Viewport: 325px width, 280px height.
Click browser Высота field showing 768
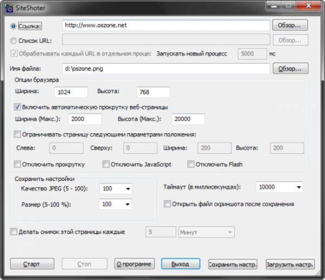(153, 92)
